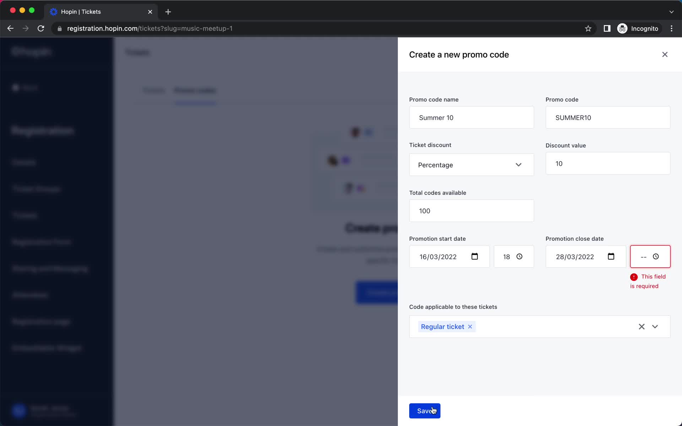682x426 pixels.
Task: Open clock picker for promotion close time
Action: click(656, 256)
